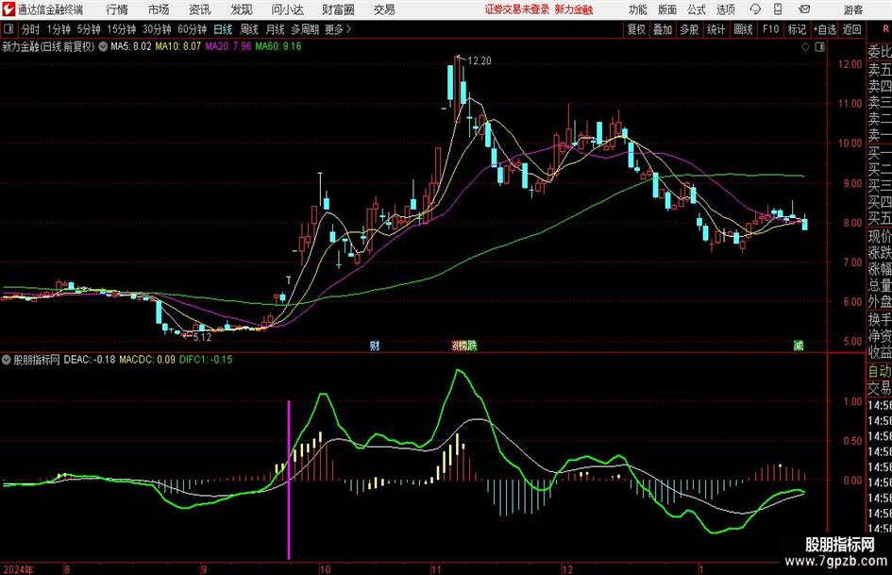Switch to the 周线 weekly tab
Screen dimensions: 892x575
click(249, 29)
